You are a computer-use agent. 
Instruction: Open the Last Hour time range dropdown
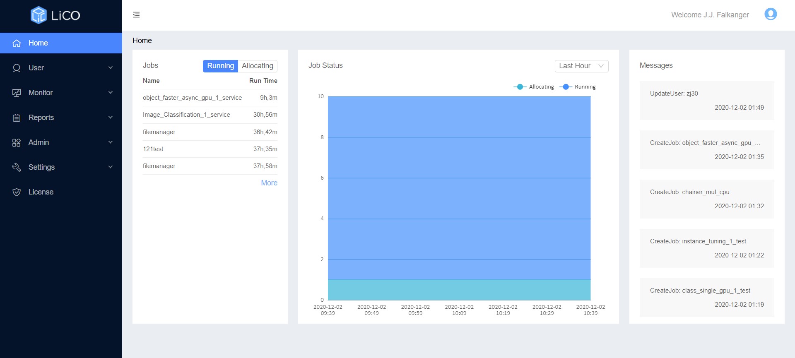[x=581, y=66]
